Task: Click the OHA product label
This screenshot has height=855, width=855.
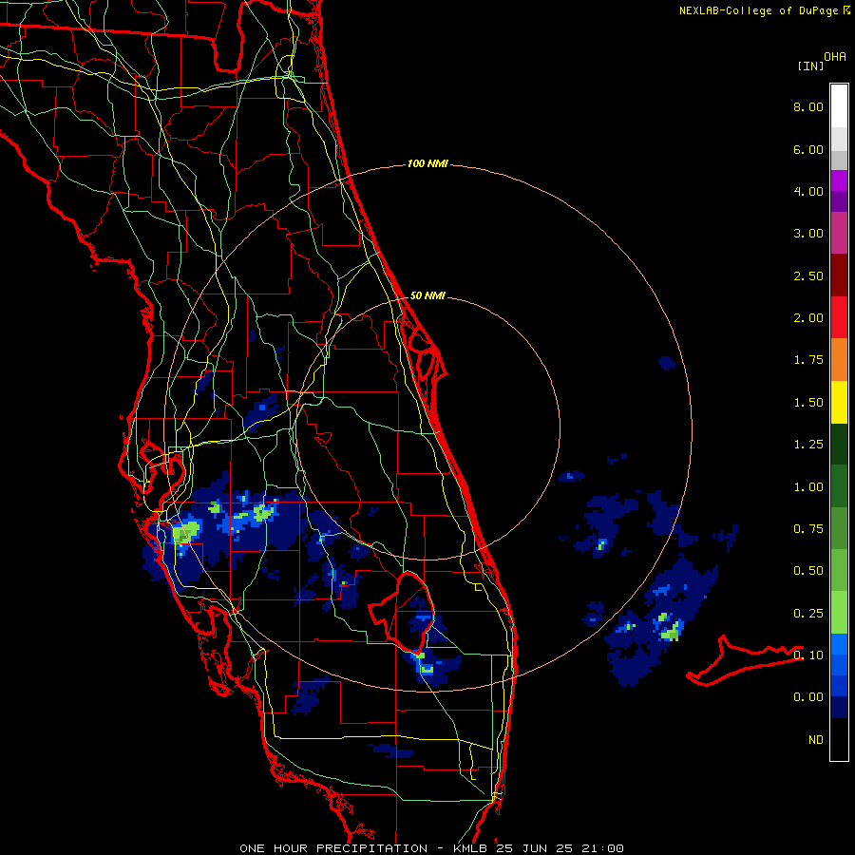Action: (x=835, y=57)
